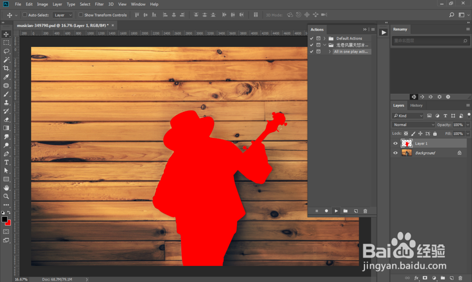
Task: Set background color red swatch
Action: [8, 223]
